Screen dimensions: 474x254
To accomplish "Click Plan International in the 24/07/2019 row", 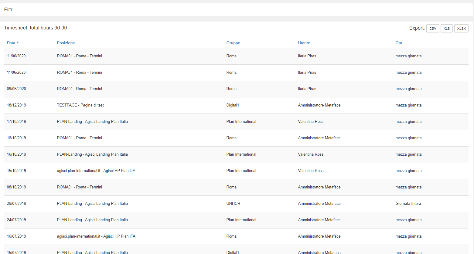I will click(x=241, y=220).
